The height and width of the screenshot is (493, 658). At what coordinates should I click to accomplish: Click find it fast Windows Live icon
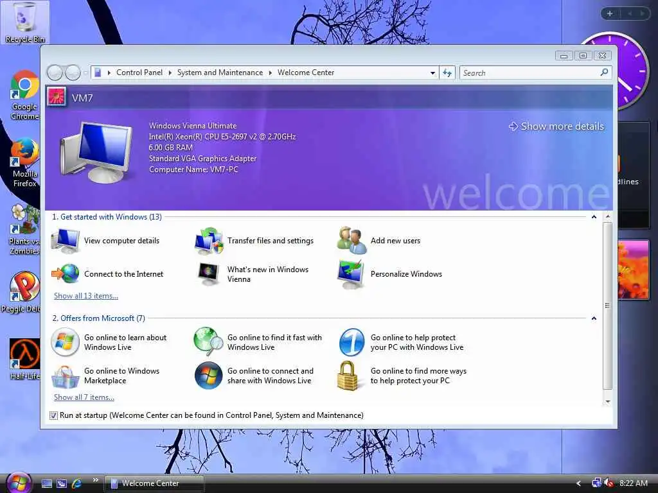(x=209, y=342)
